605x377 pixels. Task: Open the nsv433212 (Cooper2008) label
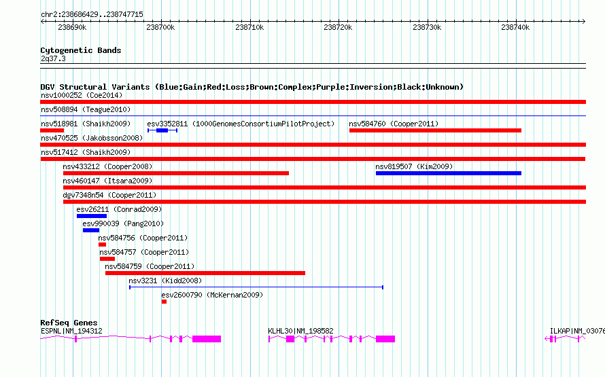107,166
